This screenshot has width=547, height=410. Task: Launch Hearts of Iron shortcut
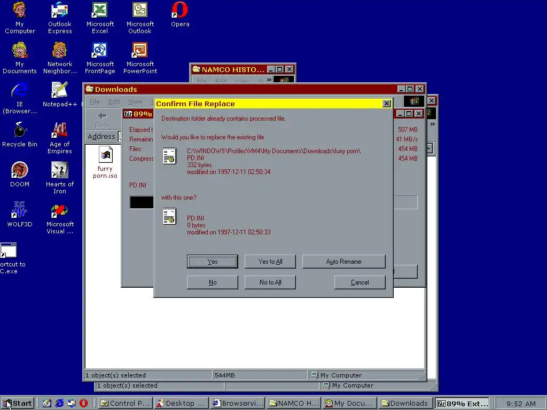(x=60, y=178)
